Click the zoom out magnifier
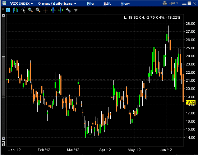 38,10
